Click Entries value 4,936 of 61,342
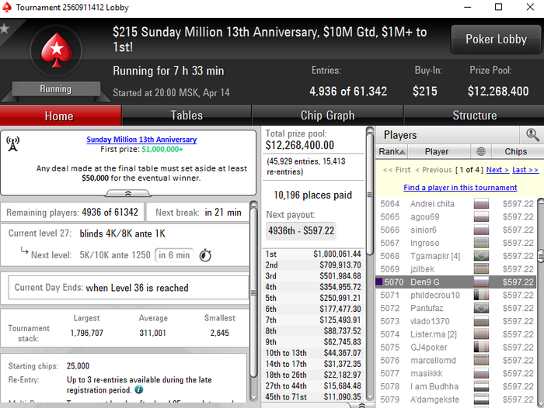 (x=348, y=91)
